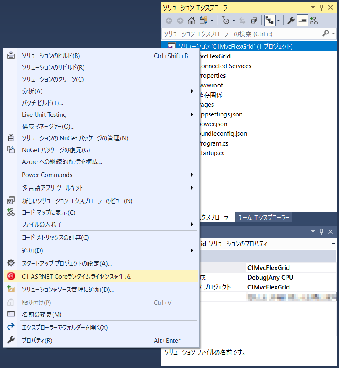Choose ソリューションのリビルド(R)
339x368 pixels.
(101, 68)
